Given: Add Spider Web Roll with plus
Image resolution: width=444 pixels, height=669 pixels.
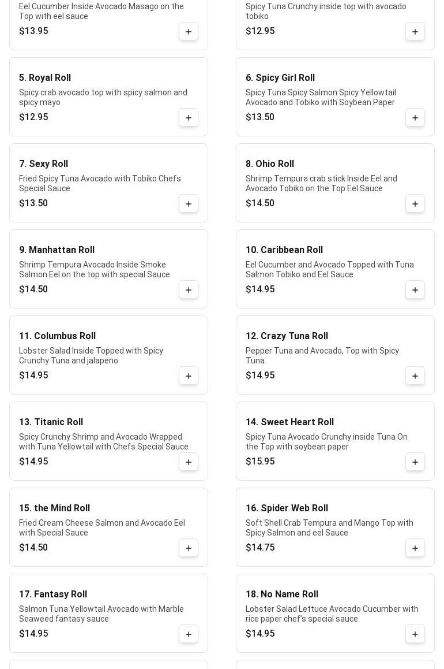Looking at the screenshot, I should [415, 548].
